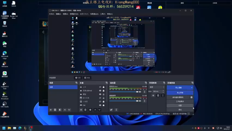Remove the transition with trash icon

[158, 95]
